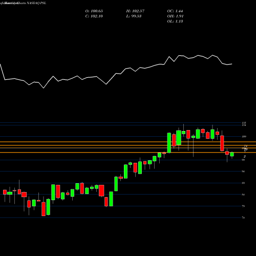This screenshot has width=256, height=256.
Task: Click the close price value C: 102.10
Action: tap(94, 16)
